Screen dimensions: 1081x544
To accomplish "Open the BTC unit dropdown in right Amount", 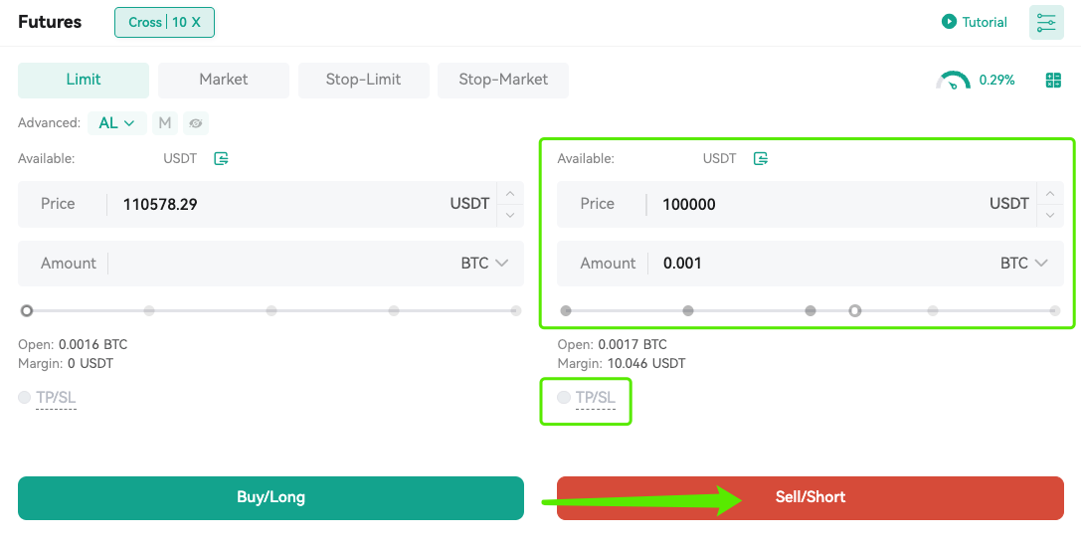I will [1023, 263].
